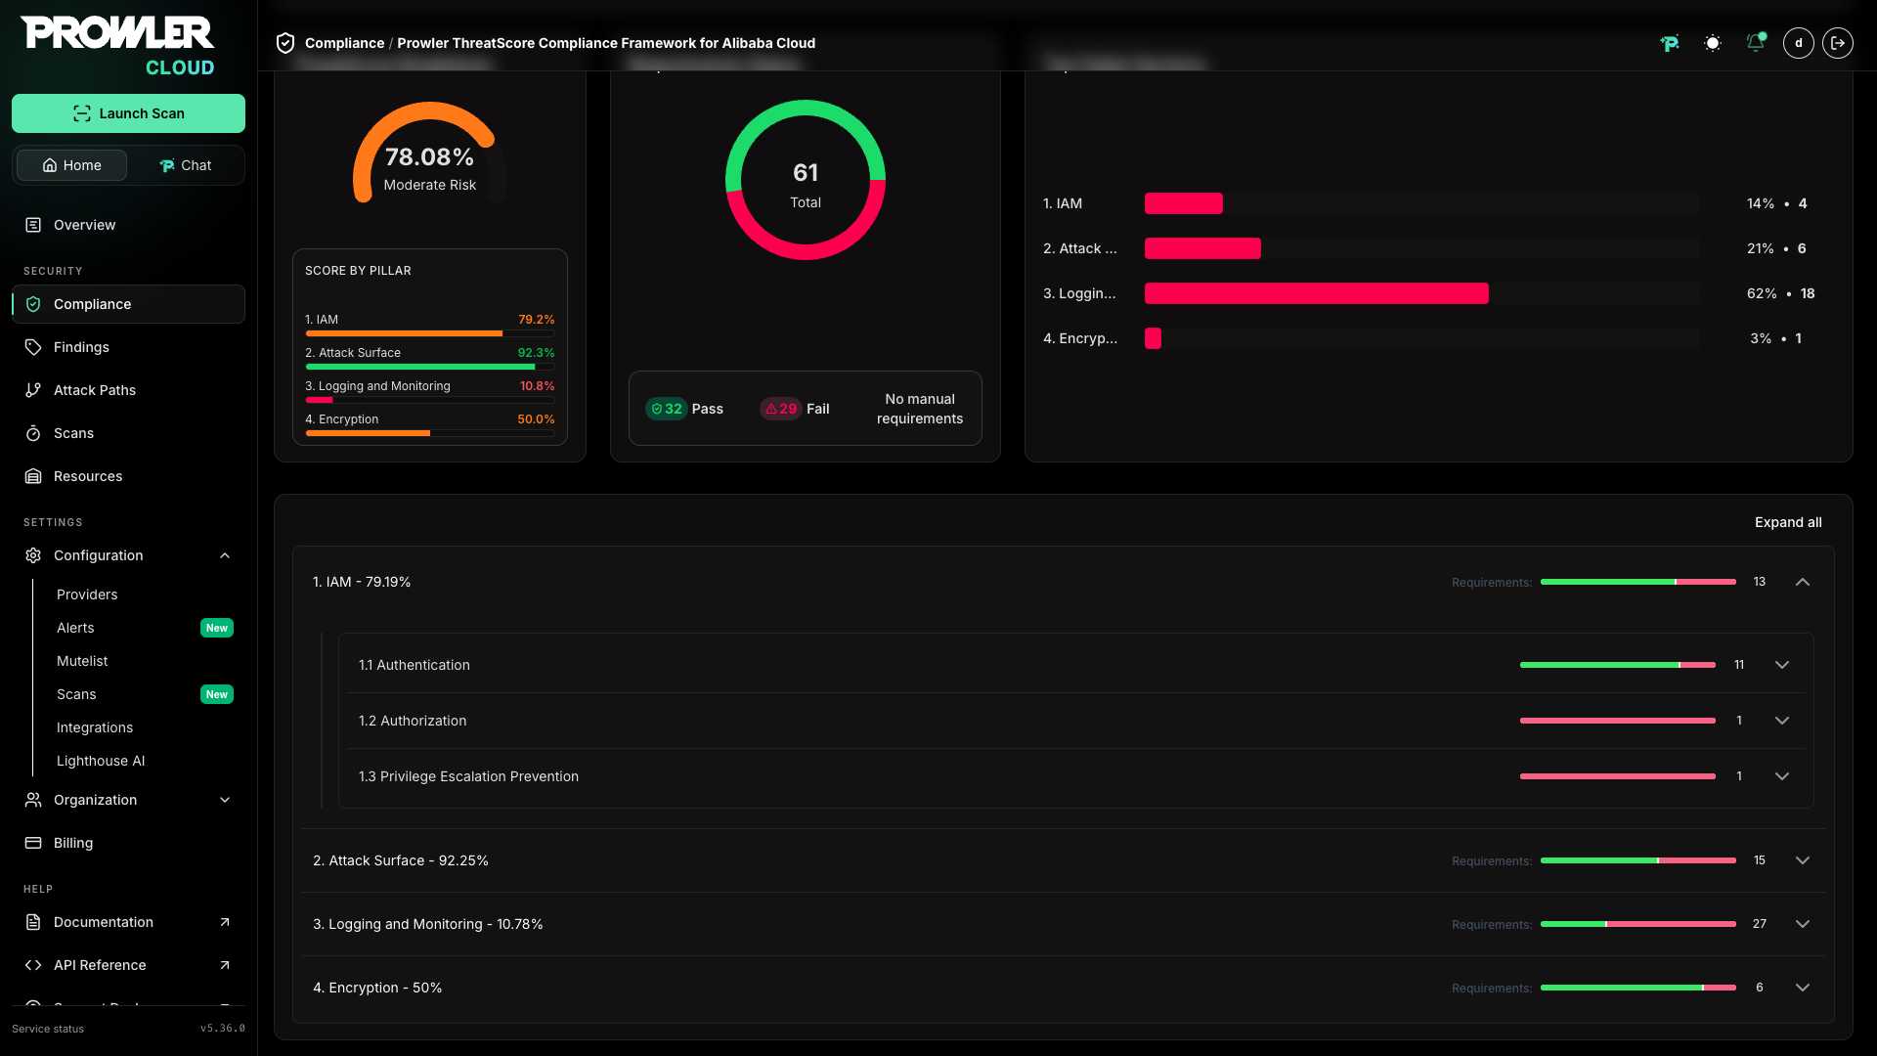Image resolution: width=1877 pixels, height=1056 pixels.
Task: Click Scans stopwatch icon in Security section
Action: [33, 433]
